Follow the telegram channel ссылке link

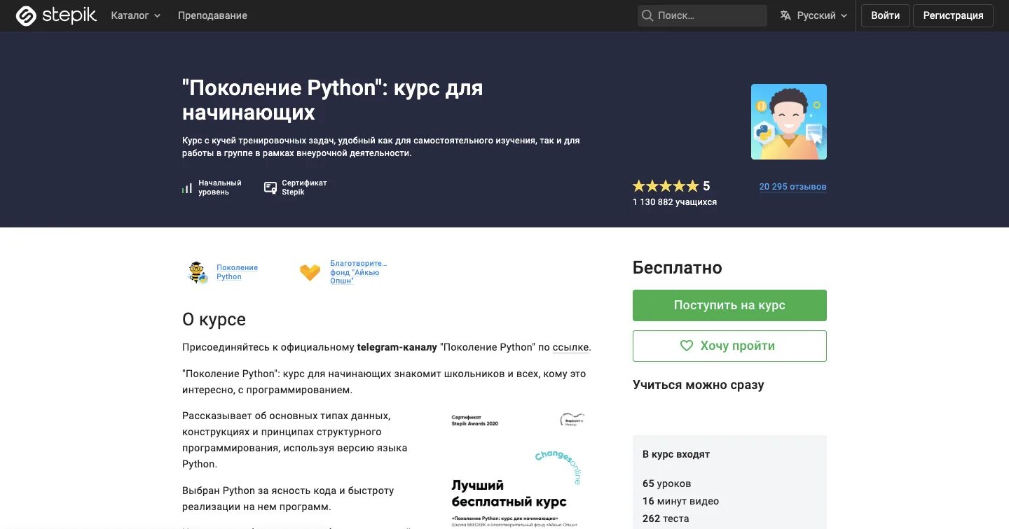point(570,347)
